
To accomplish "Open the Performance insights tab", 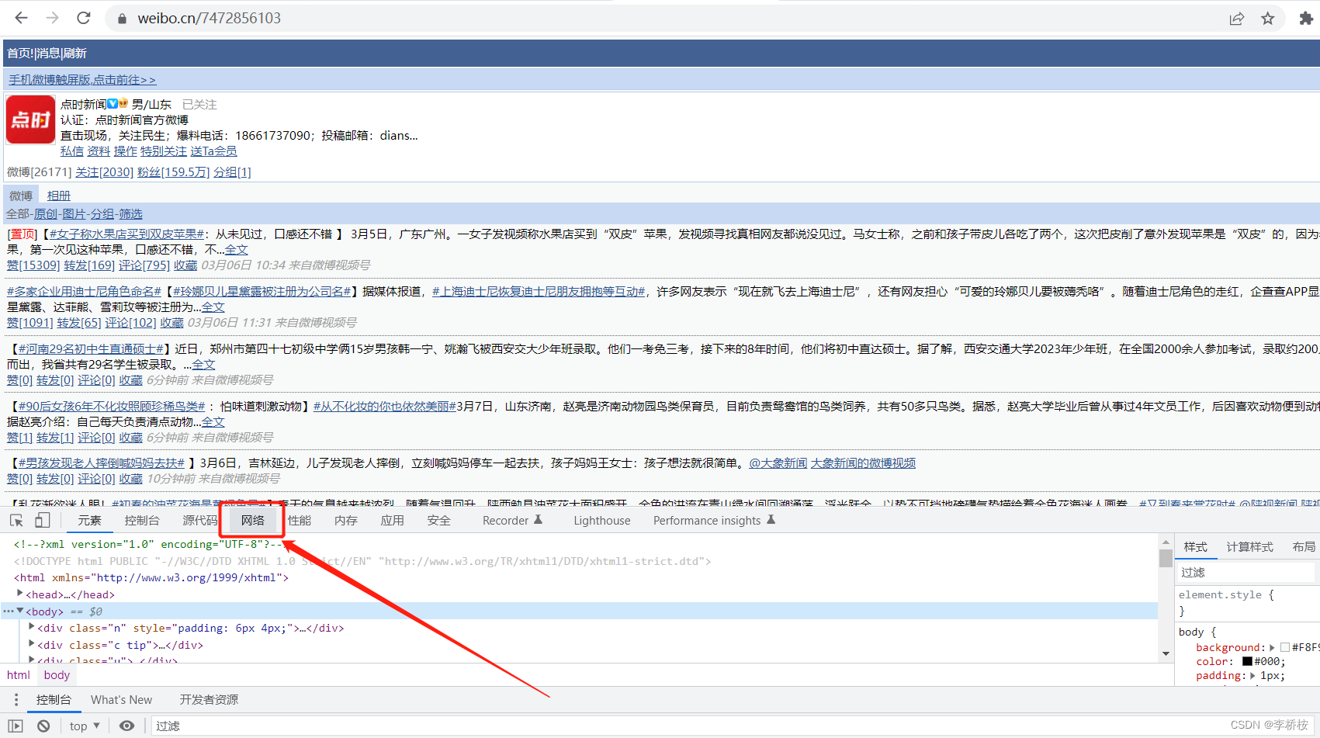I will click(x=714, y=521).
